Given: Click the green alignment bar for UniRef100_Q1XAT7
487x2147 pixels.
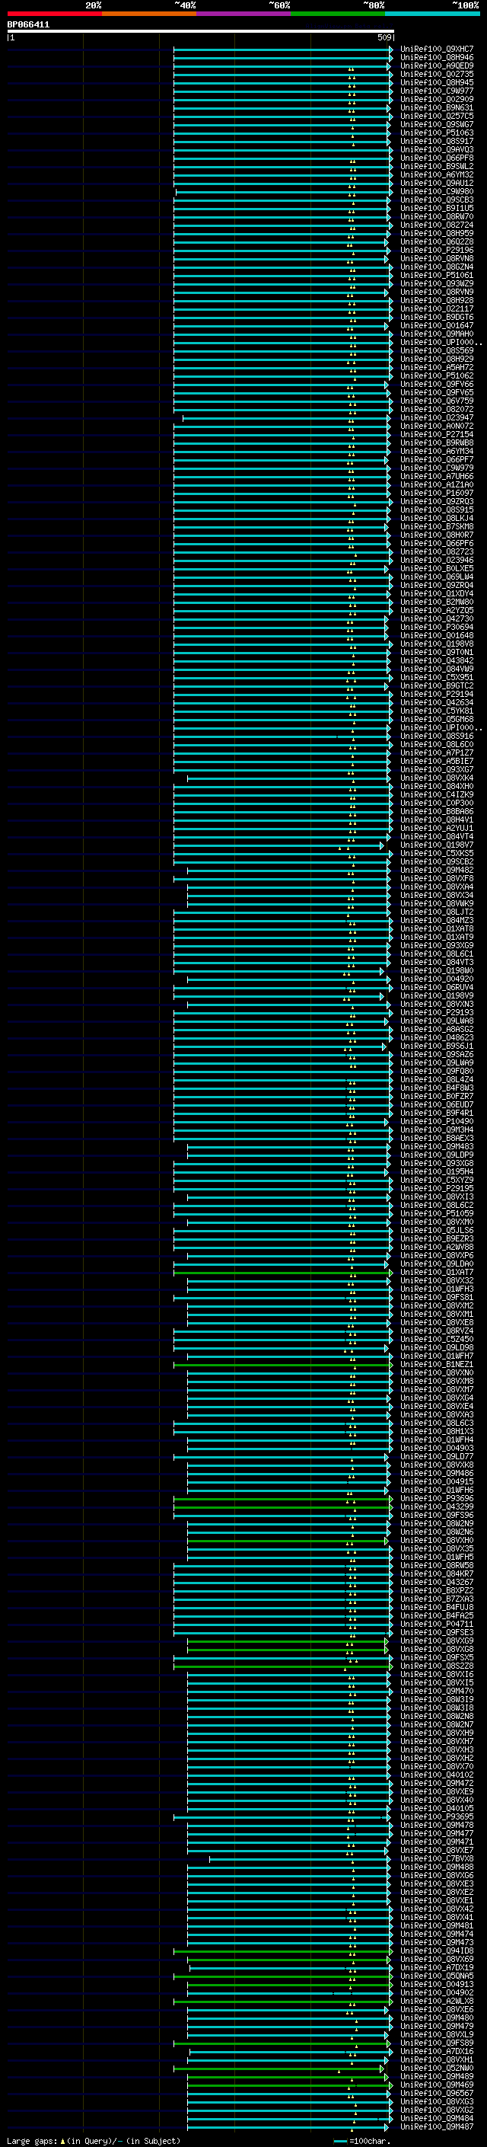Looking at the screenshot, I should pos(282,1273).
